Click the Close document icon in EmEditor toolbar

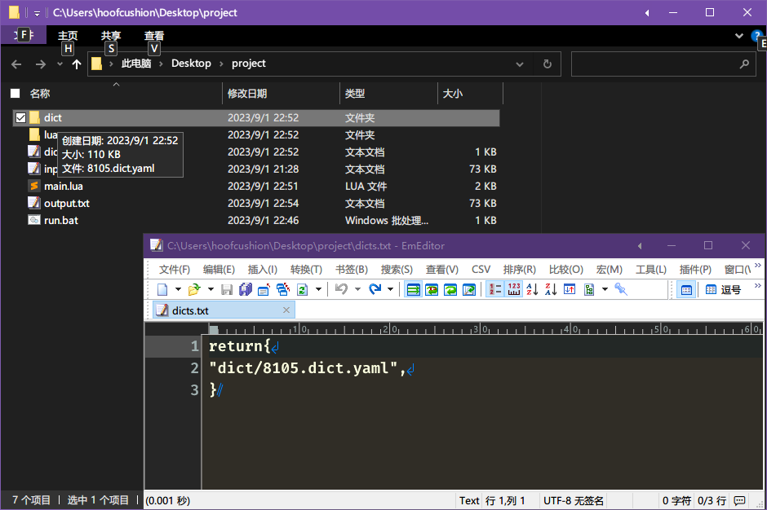264,290
